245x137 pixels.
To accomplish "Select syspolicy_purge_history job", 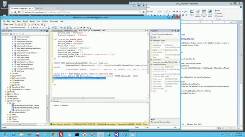I will pyautogui.click(x=22, y=110).
